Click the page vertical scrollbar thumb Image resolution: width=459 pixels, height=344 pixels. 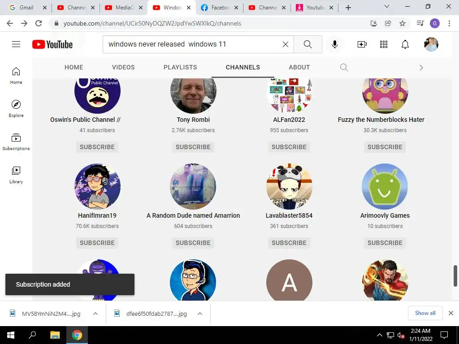455,276
